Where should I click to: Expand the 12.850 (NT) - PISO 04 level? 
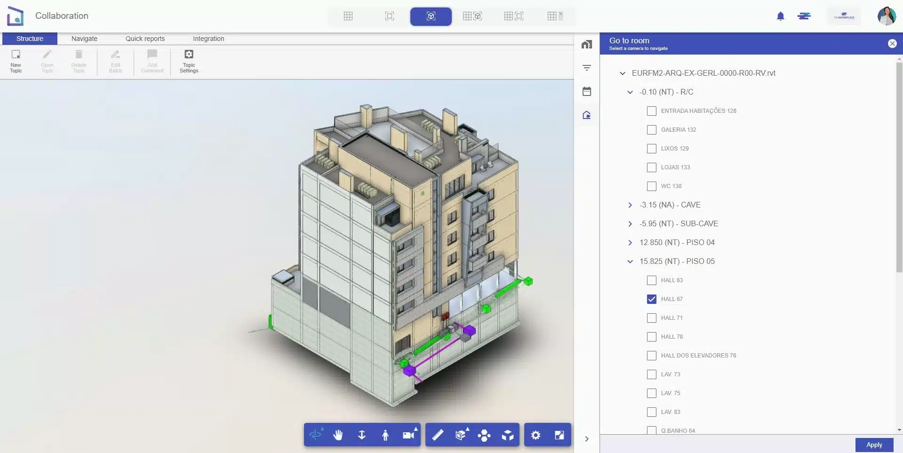pyautogui.click(x=630, y=242)
